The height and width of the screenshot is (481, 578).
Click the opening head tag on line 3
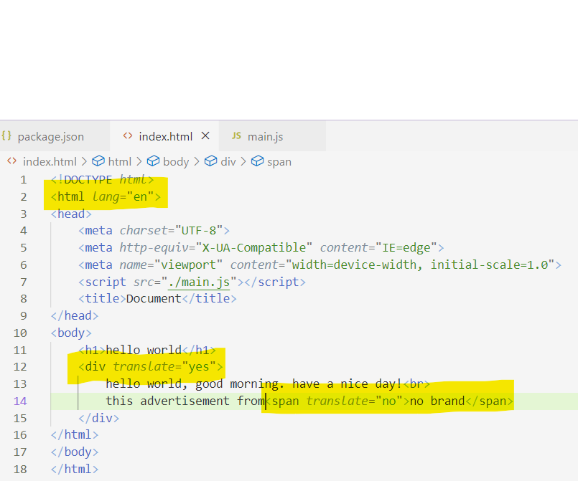pyautogui.click(x=71, y=214)
